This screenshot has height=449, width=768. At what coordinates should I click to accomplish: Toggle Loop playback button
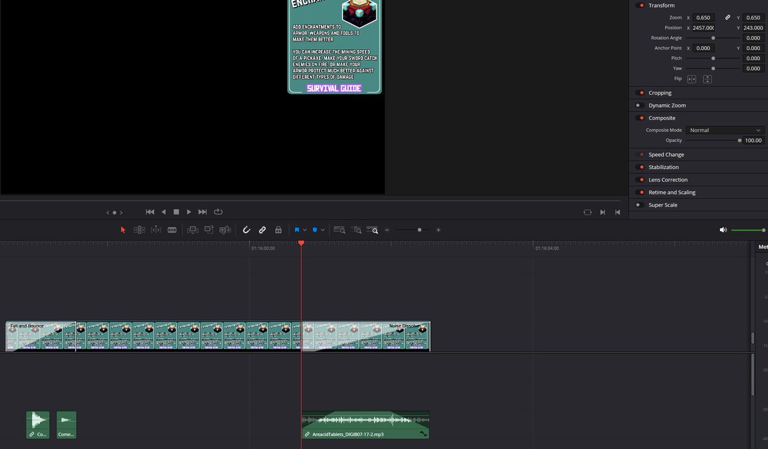coord(218,212)
